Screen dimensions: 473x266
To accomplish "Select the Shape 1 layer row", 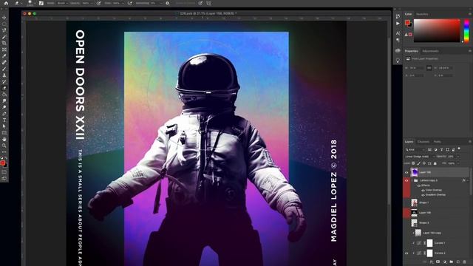I will (x=437, y=202).
